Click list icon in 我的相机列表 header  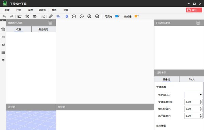(x=50, y=23)
